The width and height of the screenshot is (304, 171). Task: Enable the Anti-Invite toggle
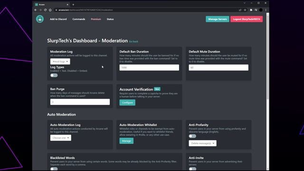tap(192, 169)
